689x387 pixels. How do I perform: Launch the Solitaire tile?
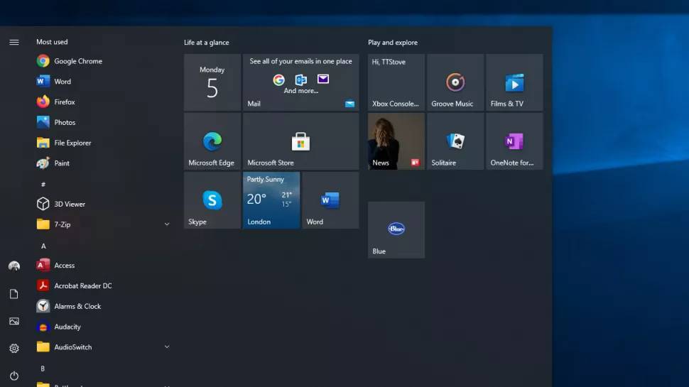[x=455, y=141]
